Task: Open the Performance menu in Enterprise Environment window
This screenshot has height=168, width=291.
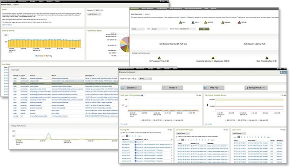Action: point(141,69)
